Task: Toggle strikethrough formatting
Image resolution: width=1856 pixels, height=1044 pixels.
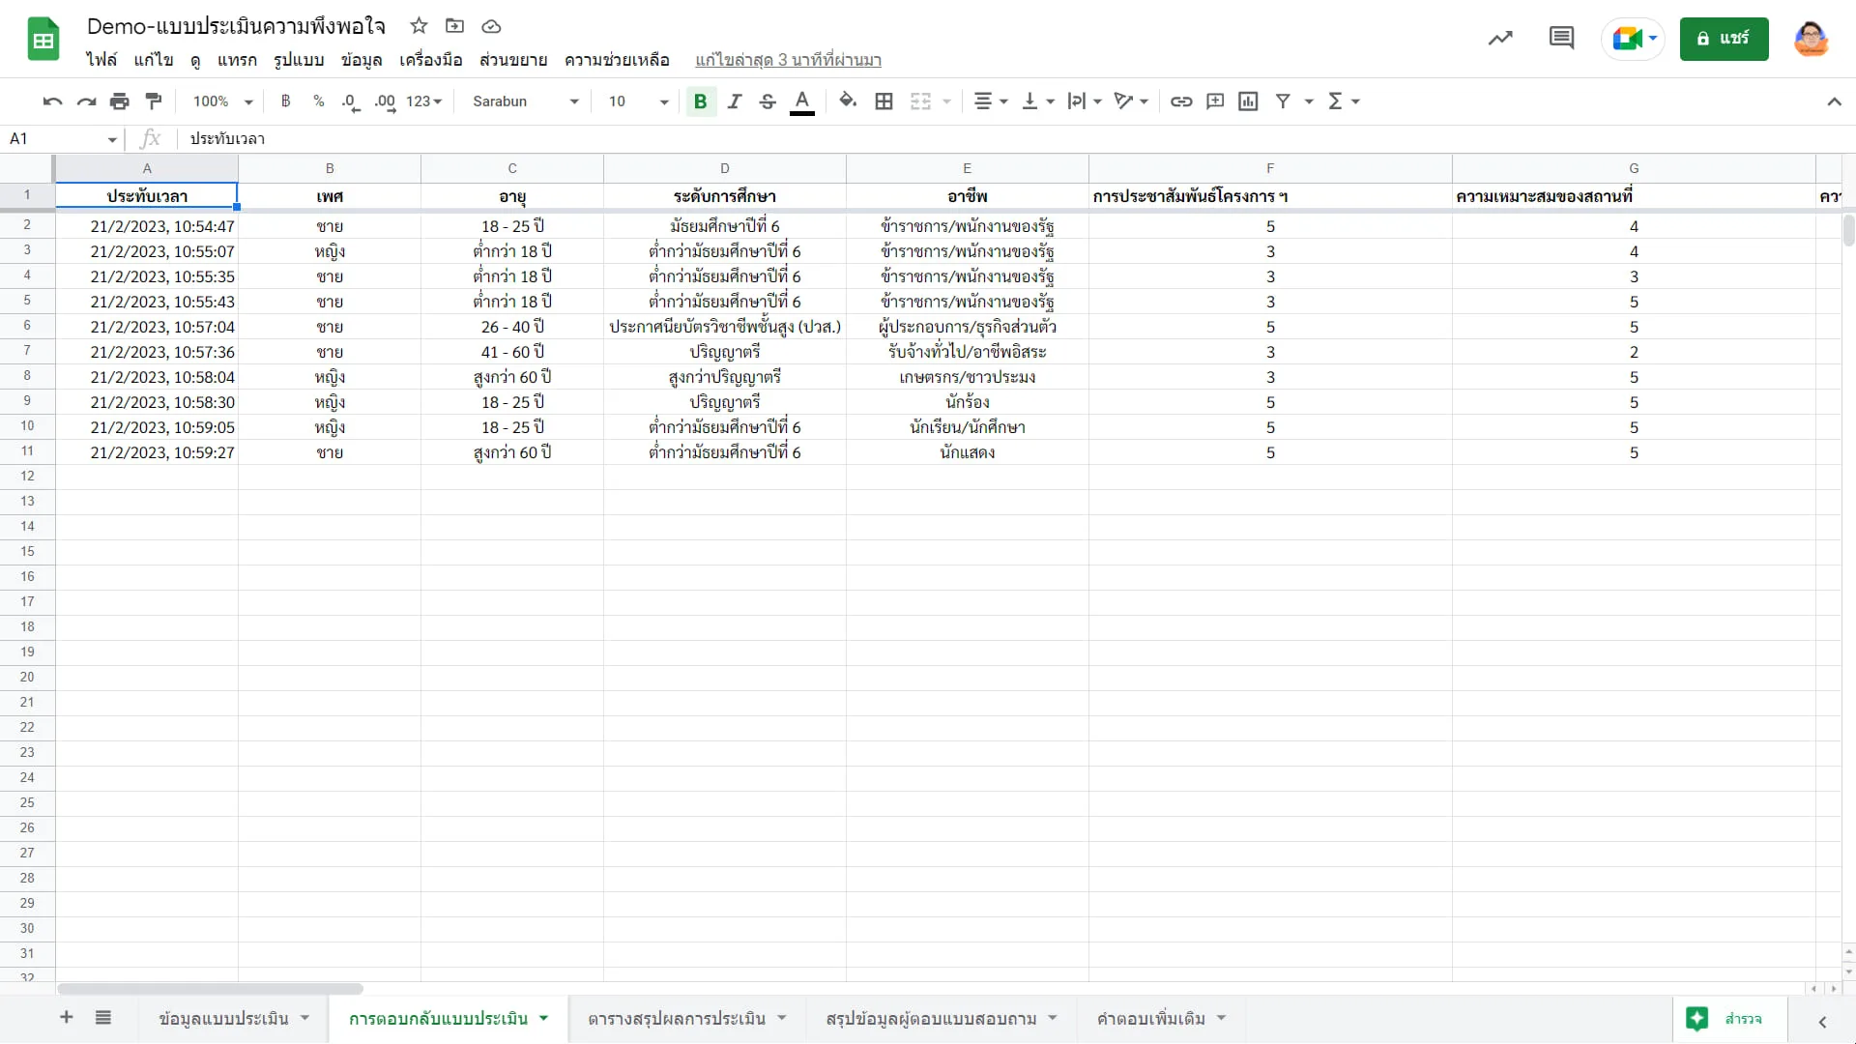Action: pyautogui.click(x=768, y=101)
